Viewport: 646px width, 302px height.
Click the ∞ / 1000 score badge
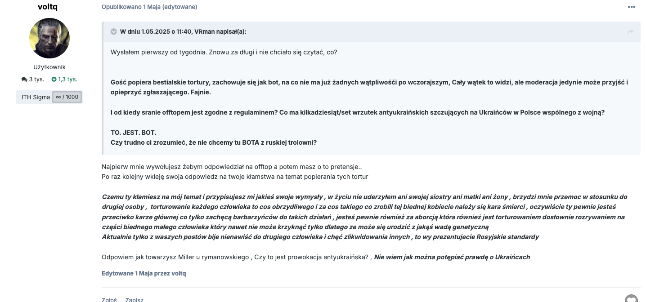point(67,97)
